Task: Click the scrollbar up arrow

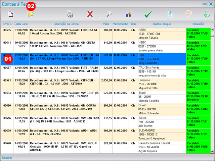Action: click(213, 30)
